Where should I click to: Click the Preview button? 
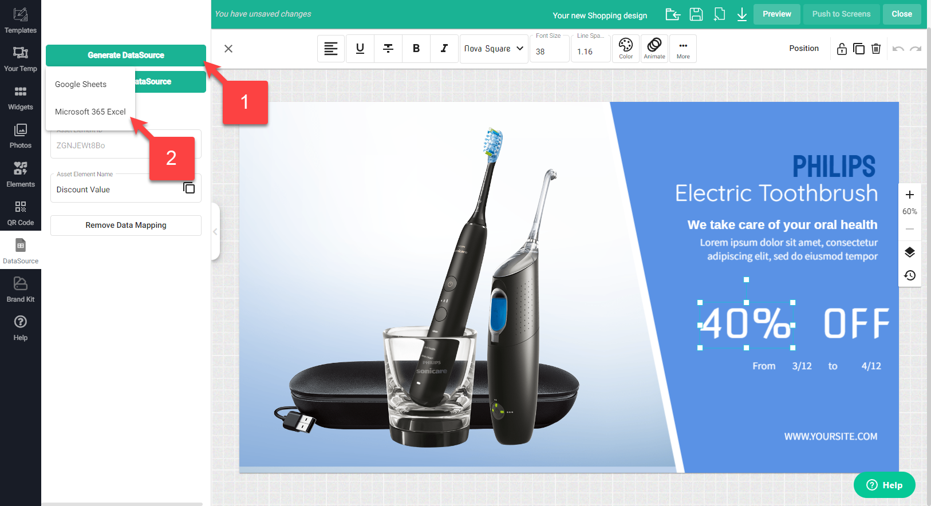tap(776, 14)
